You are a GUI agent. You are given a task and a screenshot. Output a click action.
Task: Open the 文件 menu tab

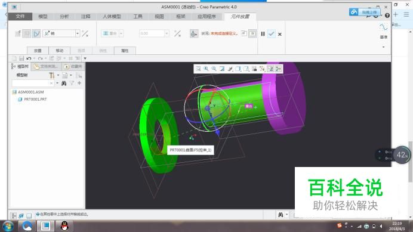[x=20, y=16]
